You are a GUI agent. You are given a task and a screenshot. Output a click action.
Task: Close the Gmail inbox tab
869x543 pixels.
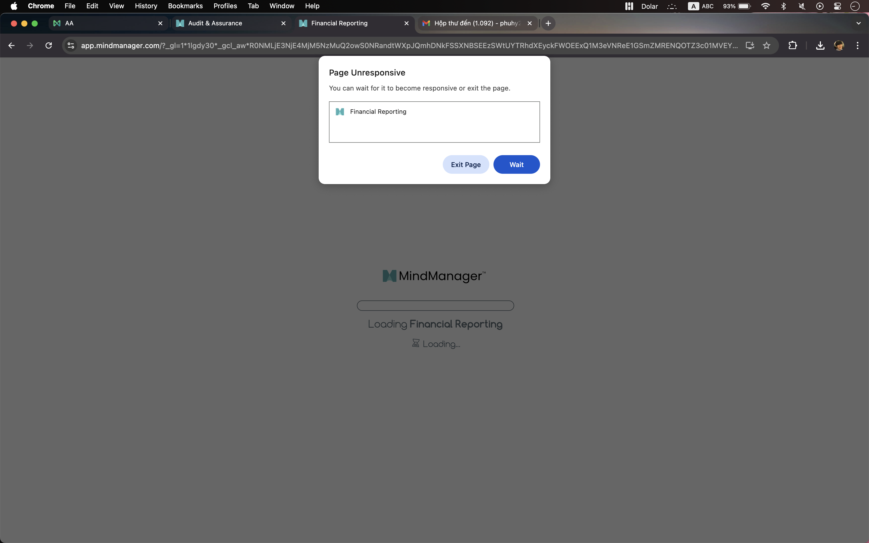pyautogui.click(x=530, y=23)
